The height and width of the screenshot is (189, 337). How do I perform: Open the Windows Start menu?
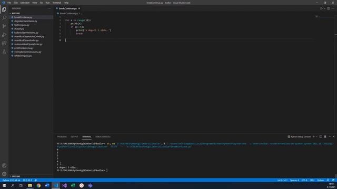pyautogui.click(x=4, y=185)
